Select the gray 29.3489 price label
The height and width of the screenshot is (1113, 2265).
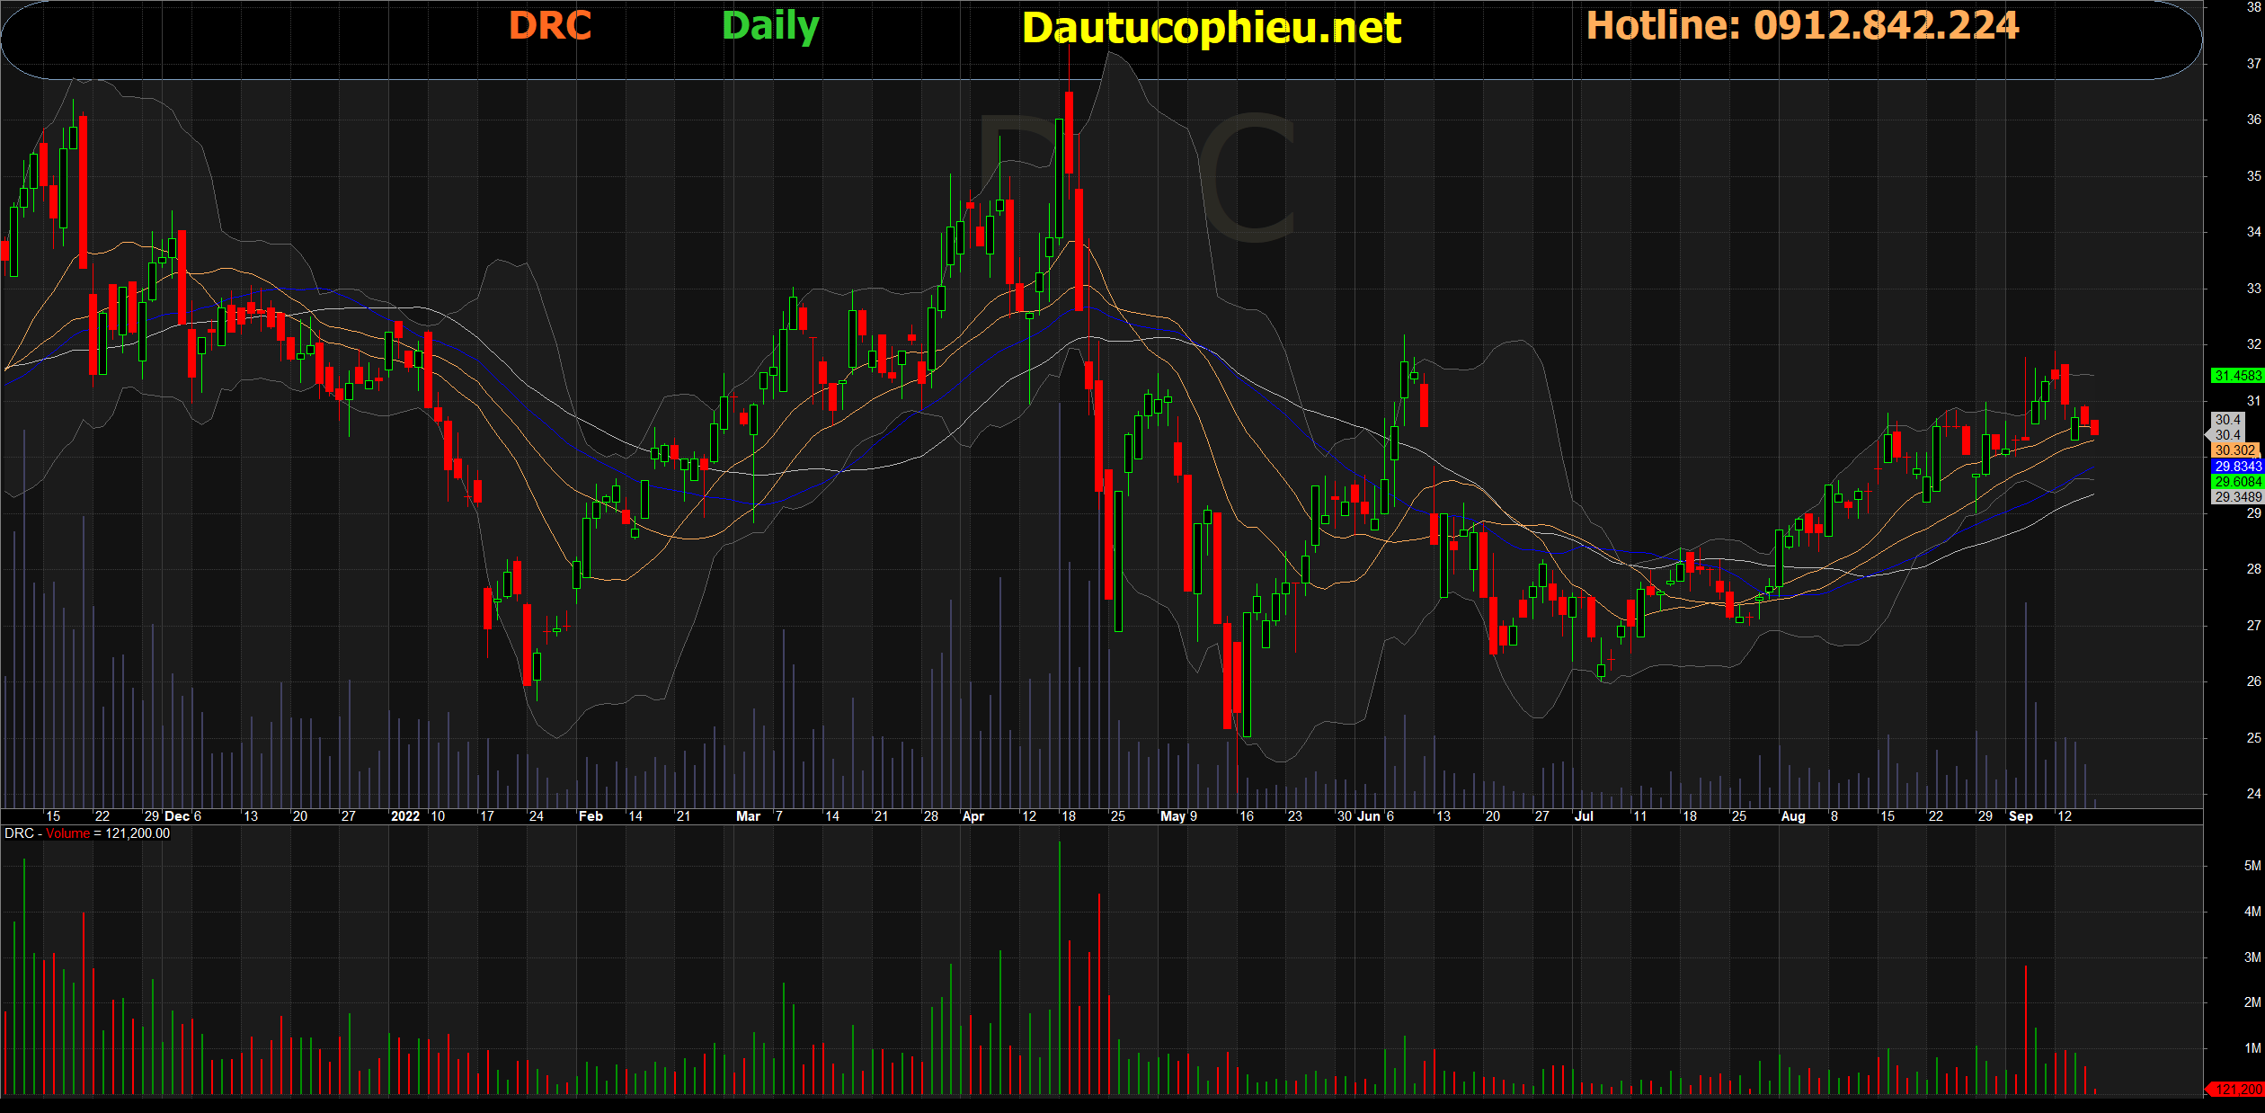[2237, 497]
